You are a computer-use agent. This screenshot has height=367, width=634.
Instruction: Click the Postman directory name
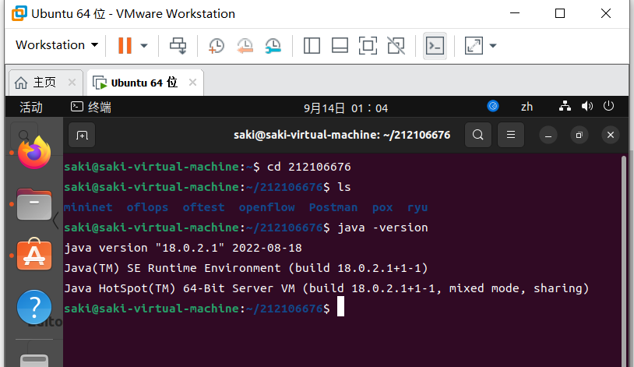click(333, 207)
